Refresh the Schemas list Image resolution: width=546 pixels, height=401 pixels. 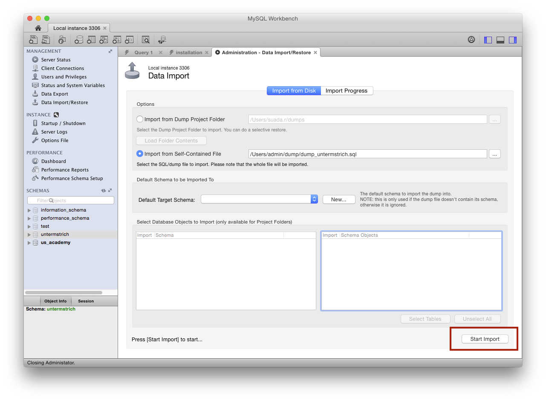pos(103,191)
